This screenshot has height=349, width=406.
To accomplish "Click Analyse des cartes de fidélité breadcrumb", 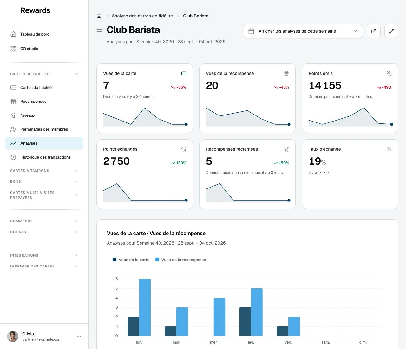I will coord(142,16).
